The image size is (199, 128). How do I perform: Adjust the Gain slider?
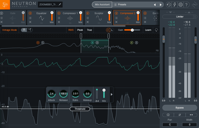click(132, 30)
